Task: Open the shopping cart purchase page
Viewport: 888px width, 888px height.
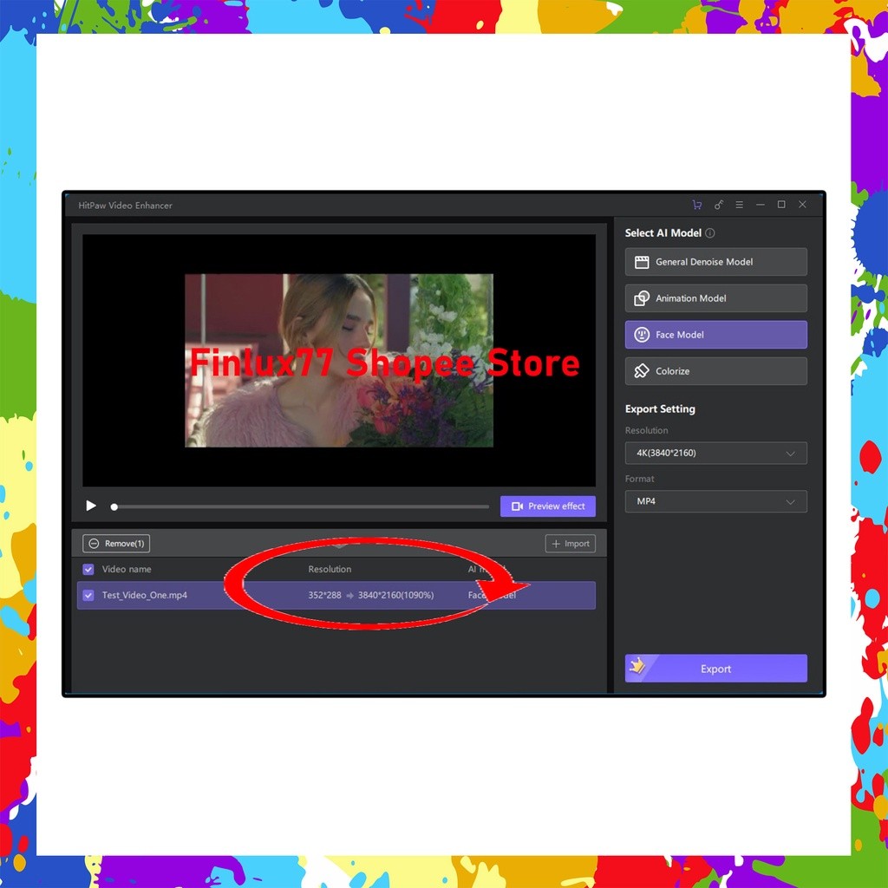Action: pos(697,205)
